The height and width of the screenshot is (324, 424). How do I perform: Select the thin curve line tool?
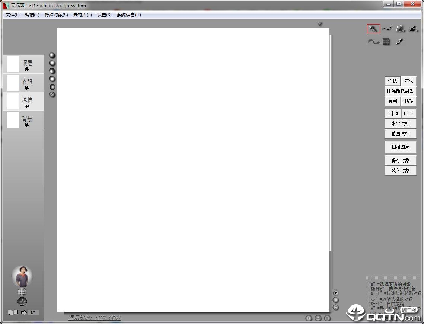tap(387, 28)
